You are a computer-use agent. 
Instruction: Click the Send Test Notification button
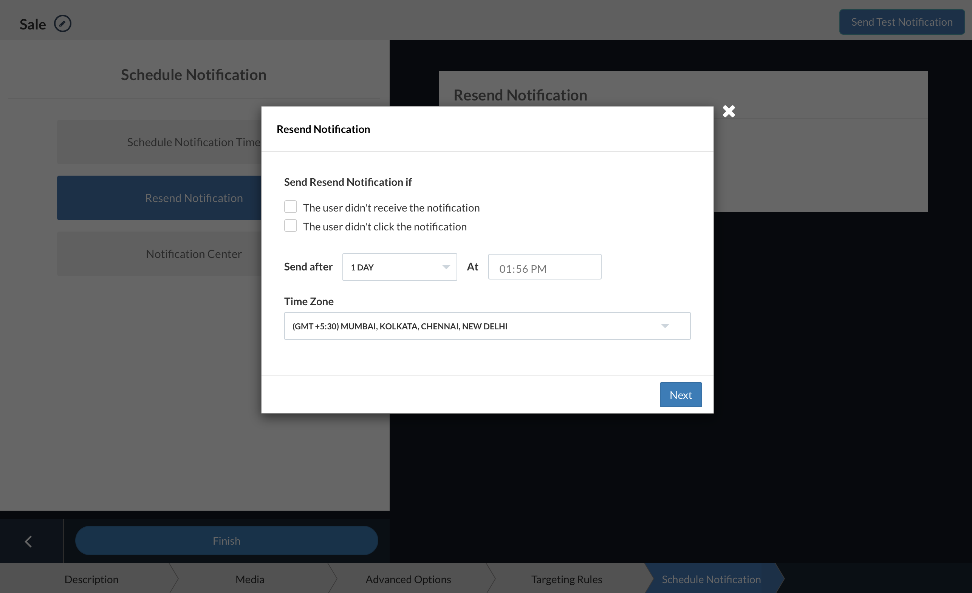click(902, 22)
